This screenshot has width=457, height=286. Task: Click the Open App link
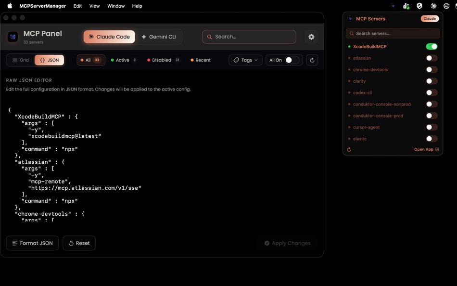coord(426,149)
